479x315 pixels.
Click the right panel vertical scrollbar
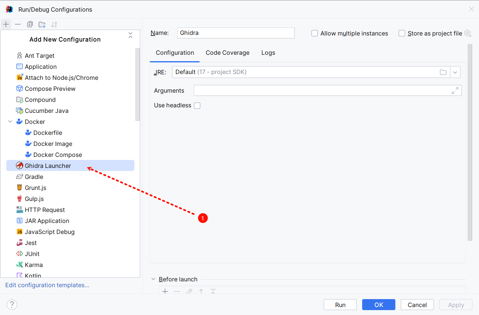click(470, 142)
